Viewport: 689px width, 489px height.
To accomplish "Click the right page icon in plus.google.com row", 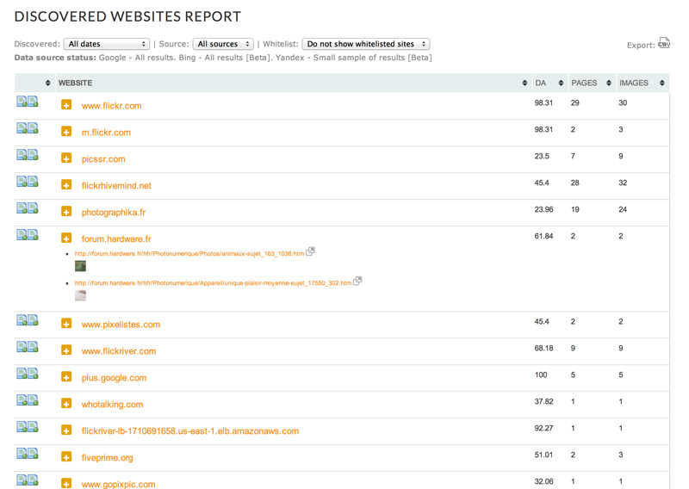I will pyautogui.click(x=33, y=374).
